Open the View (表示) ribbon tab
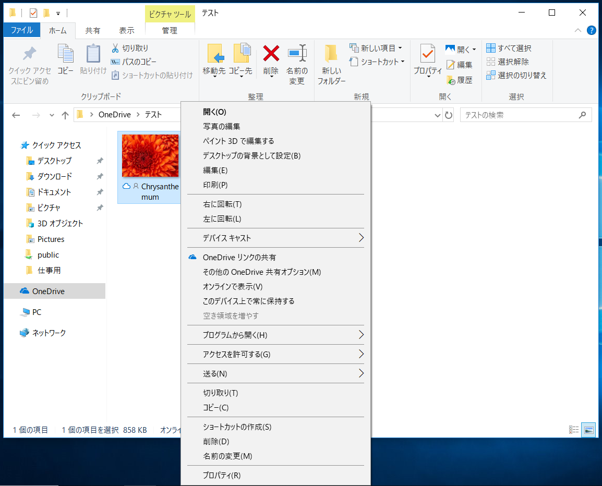 (x=126, y=31)
